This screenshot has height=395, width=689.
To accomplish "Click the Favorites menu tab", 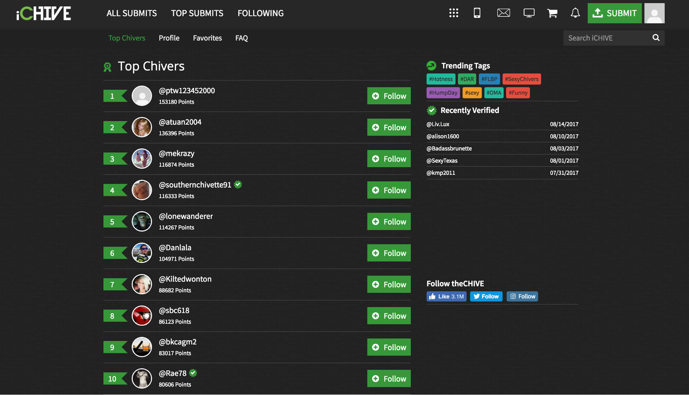I will click(207, 37).
